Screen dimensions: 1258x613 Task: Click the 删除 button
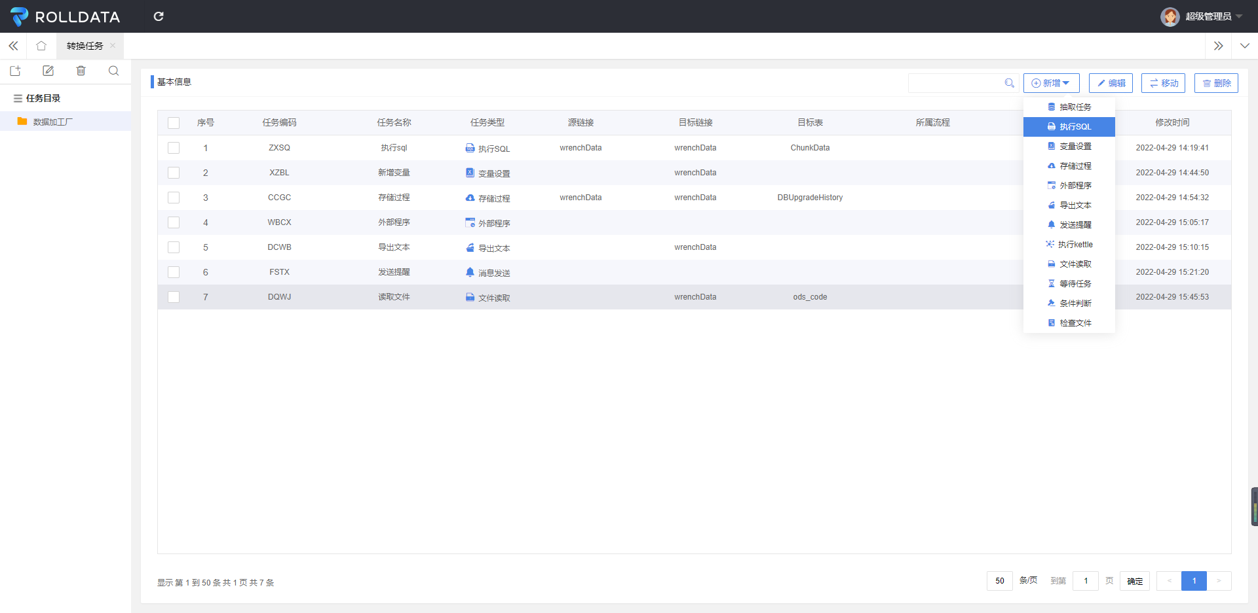click(x=1216, y=83)
